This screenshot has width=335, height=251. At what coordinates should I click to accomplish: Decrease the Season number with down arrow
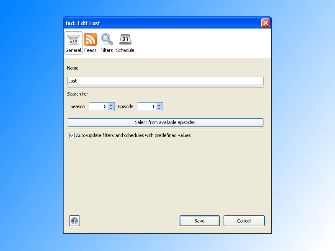[x=111, y=109]
